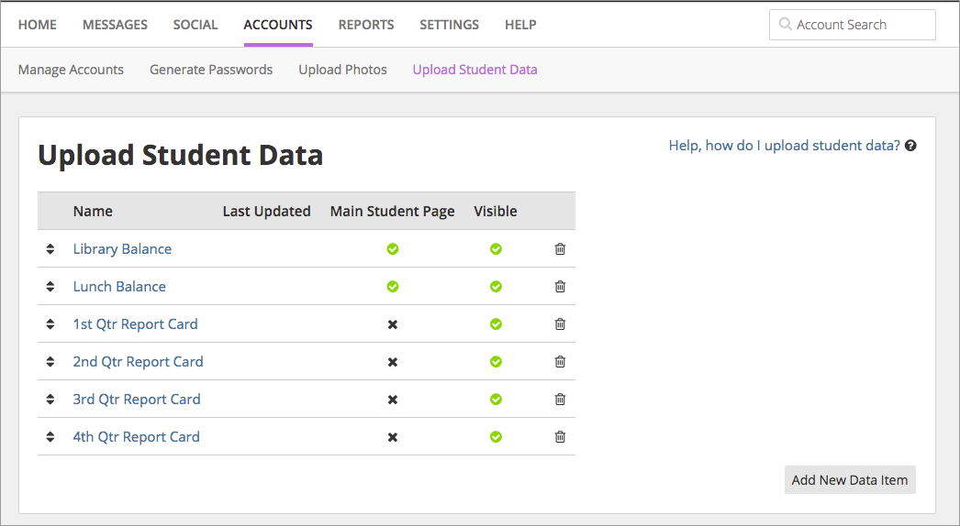This screenshot has height=526, width=960.
Task: Click trash icon for 4th Qtr Report Card
Action: point(560,437)
